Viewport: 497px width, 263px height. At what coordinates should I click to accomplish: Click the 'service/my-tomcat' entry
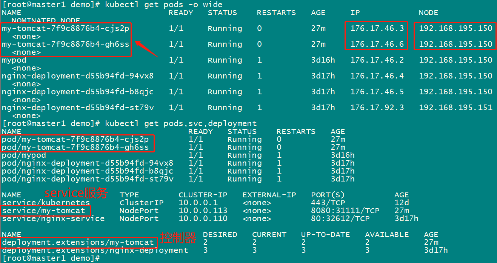(46, 211)
